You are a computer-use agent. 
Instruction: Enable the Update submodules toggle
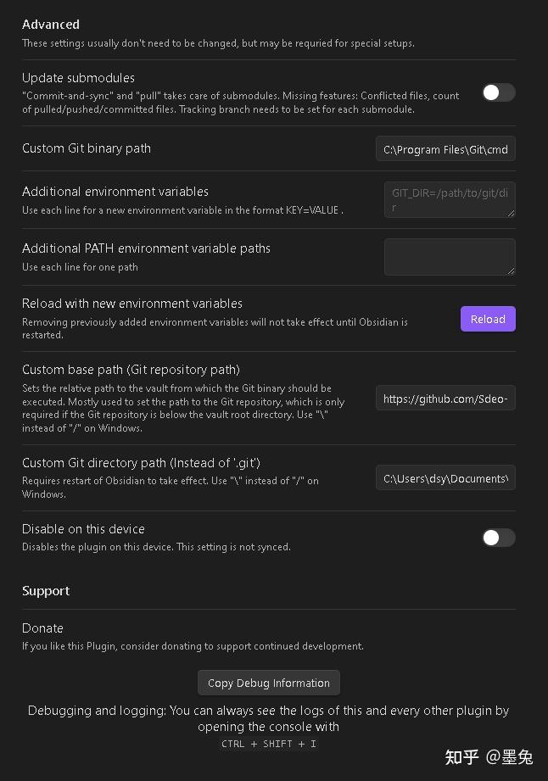click(498, 92)
